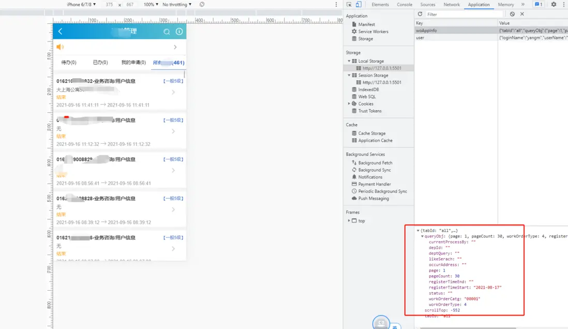Tap the info circle icon in header
Image resolution: width=568 pixels, height=329 pixels.
click(179, 32)
